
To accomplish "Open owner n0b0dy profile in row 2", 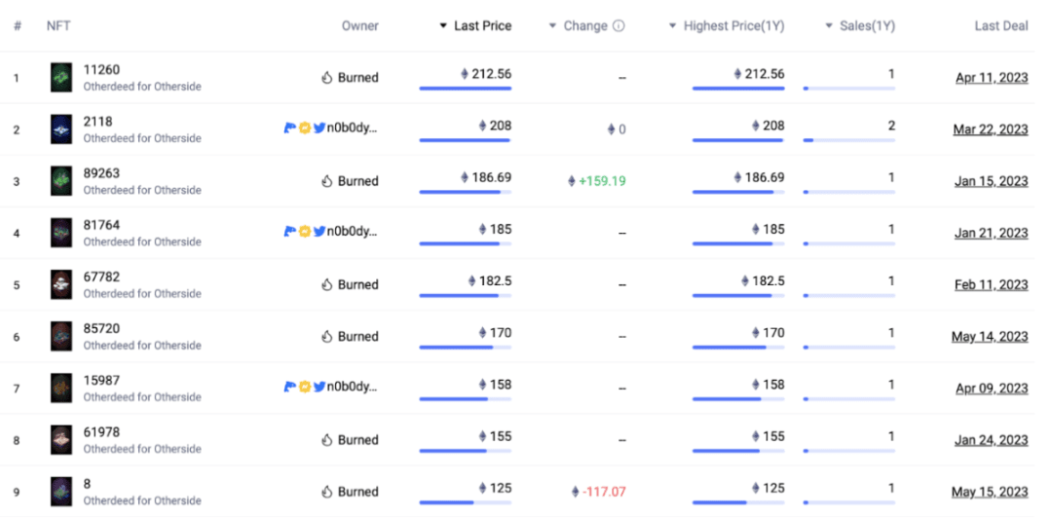I will click(x=352, y=129).
